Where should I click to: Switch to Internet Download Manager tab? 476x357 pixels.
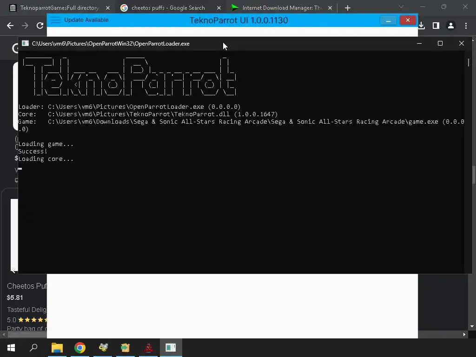[281, 8]
